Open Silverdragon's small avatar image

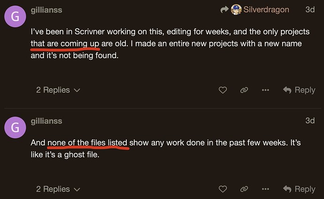[236, 9]
